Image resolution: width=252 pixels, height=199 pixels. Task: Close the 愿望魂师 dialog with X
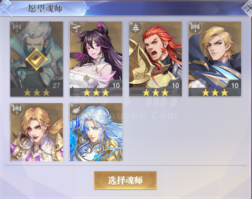tap(248, 9)
